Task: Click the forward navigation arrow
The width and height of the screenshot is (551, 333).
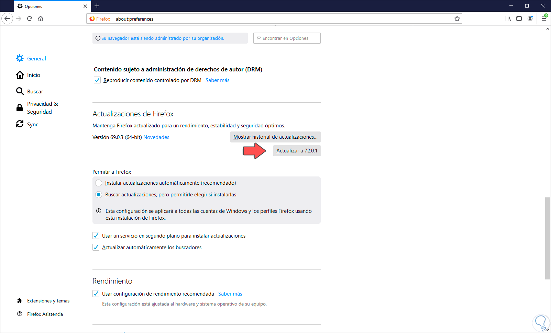Action: [x=19, y=19]
